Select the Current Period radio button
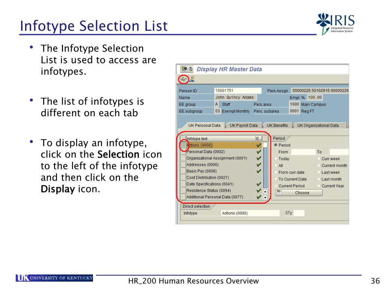Screen dimensions: 384x288 tap(276, 186)
